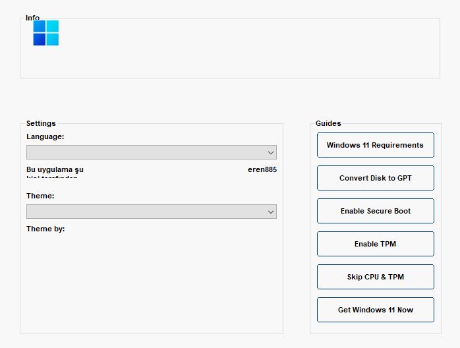Click the 'Language:' label

tap(45, 136)
